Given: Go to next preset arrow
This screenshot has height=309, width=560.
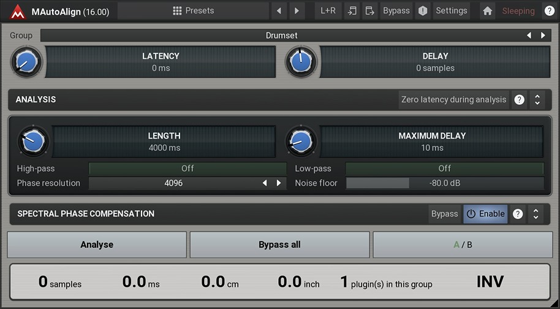Looking at the screenshot, I should [297, 11].
